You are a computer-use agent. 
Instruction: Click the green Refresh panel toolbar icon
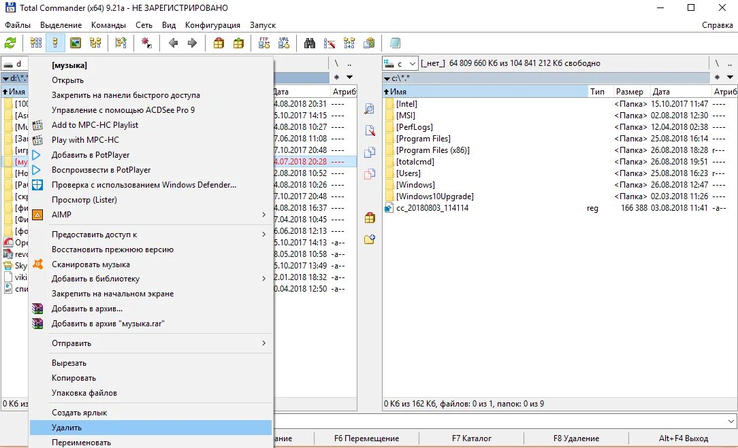10,44
